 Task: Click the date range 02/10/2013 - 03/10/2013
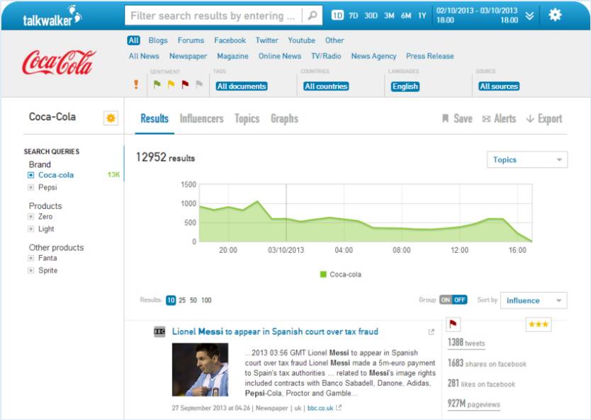coord(477,15)
